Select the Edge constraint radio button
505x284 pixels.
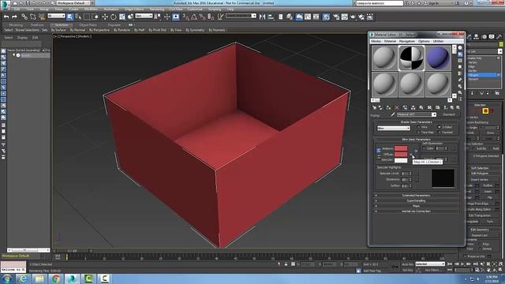tap(481, 244)
